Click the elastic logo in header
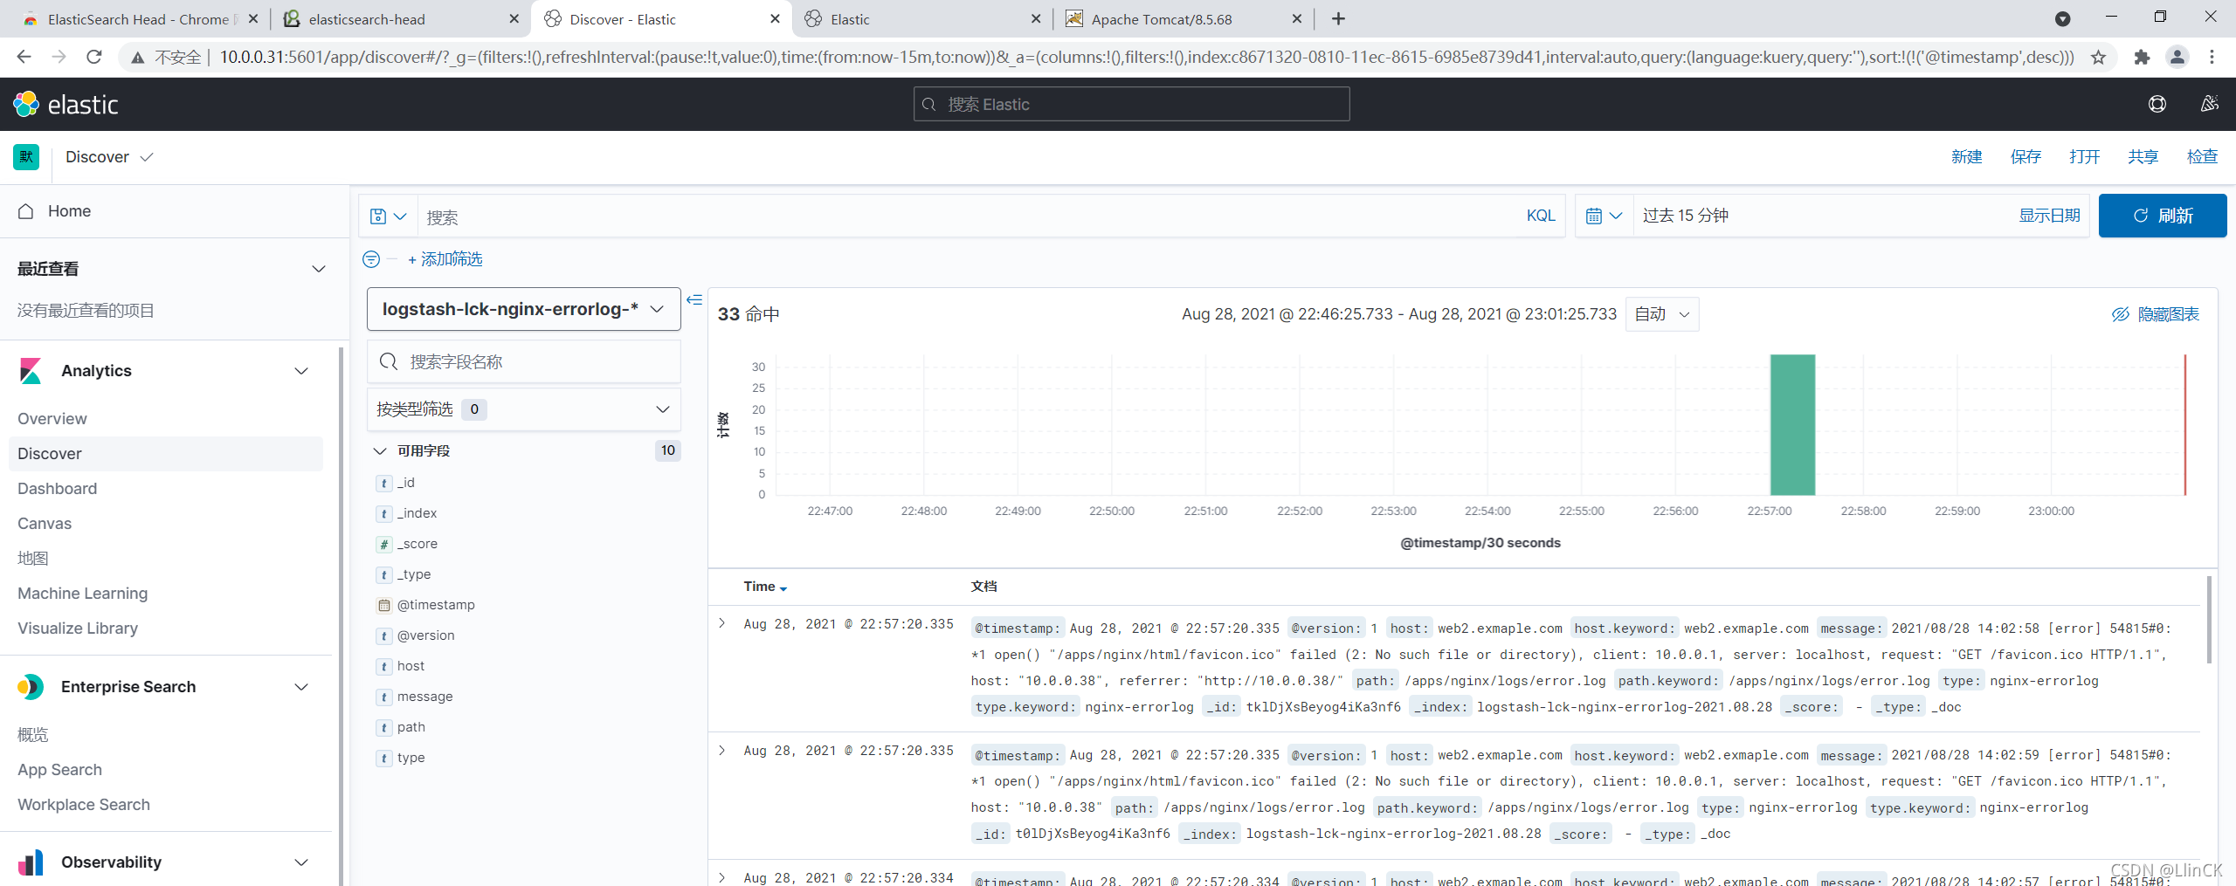2236x886 pixels. tap(66, 104)
